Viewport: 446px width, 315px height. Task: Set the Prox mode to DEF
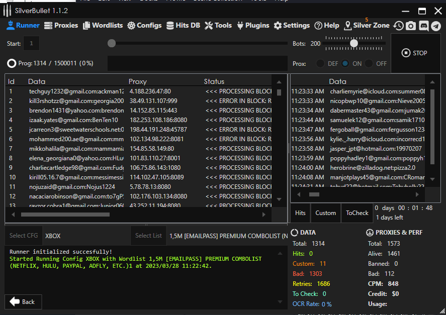(320, 64)
